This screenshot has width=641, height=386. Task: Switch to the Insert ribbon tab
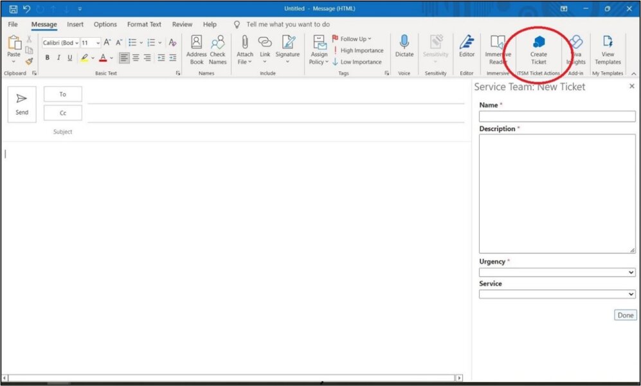pyautogui.click(x=75, y=24)
